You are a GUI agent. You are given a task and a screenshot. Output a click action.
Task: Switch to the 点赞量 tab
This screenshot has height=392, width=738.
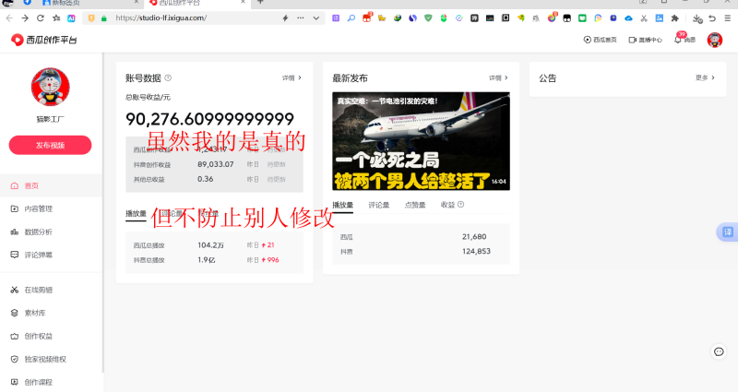[415, 205]
